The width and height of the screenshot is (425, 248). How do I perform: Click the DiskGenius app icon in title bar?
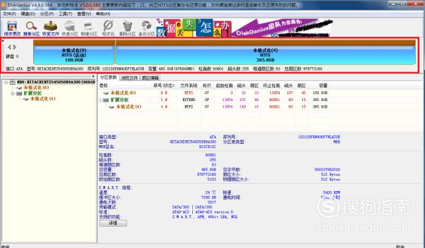[3, 5]
